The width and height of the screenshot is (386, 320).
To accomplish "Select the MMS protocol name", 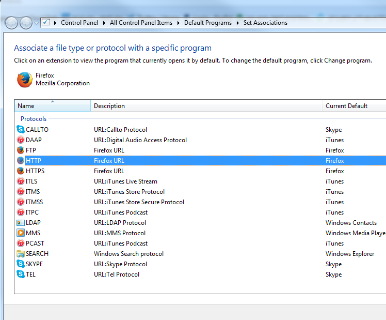I will (x=33, y=233).
